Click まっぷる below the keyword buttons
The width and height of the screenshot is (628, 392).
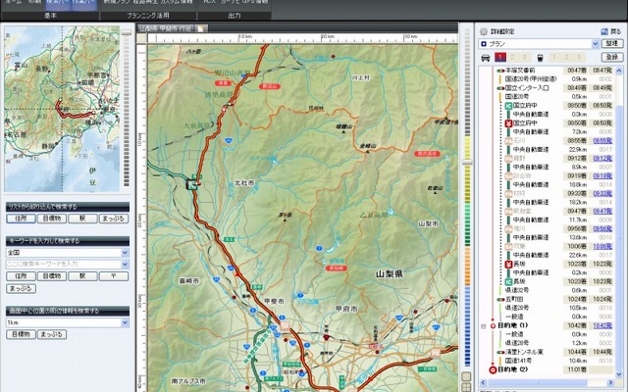point(21,288)
